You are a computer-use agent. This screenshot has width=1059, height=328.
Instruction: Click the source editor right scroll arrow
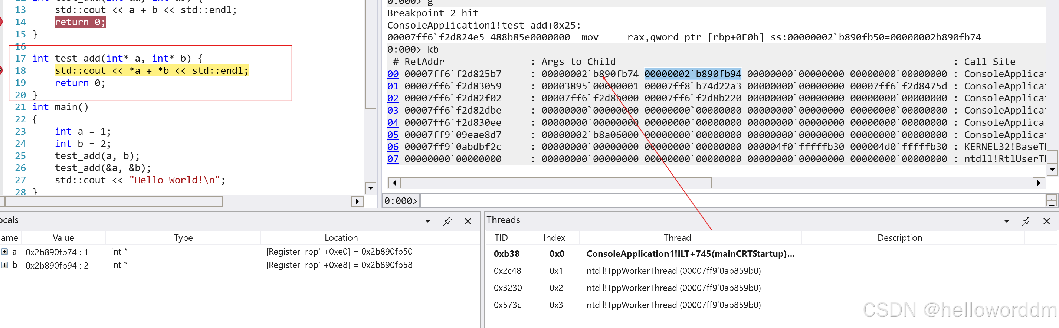pyautogui.click(x=357, y=201)
